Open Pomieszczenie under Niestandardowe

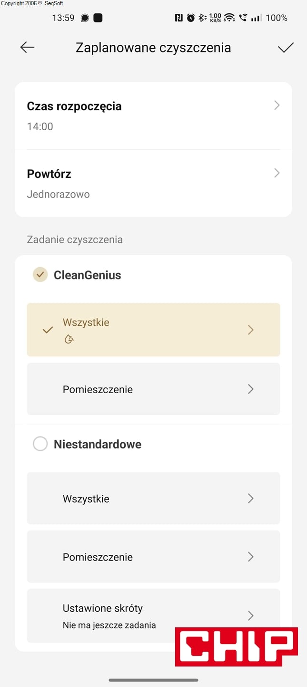[153, 557]
